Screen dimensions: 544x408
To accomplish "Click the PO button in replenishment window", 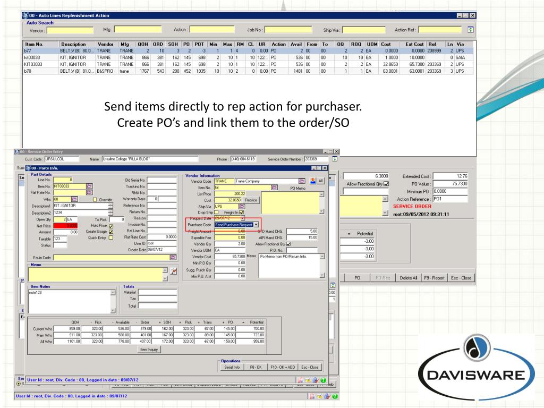I will point(357,278).
